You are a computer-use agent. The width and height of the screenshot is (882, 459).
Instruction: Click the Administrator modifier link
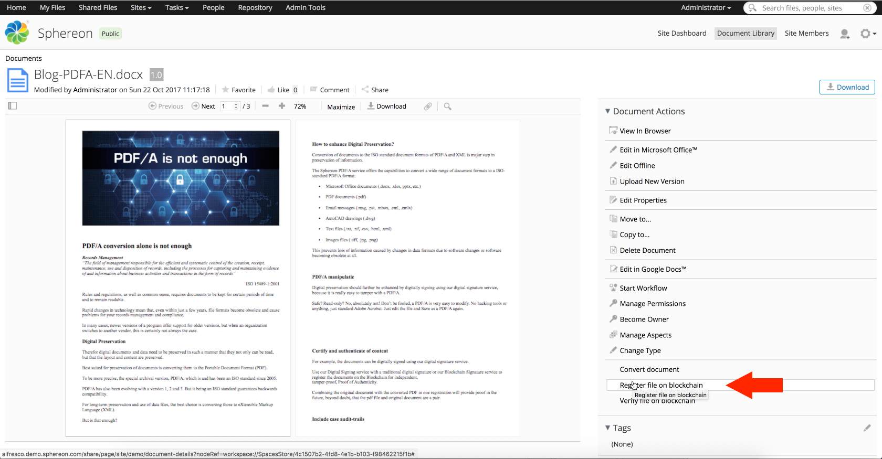click(95, 90)
